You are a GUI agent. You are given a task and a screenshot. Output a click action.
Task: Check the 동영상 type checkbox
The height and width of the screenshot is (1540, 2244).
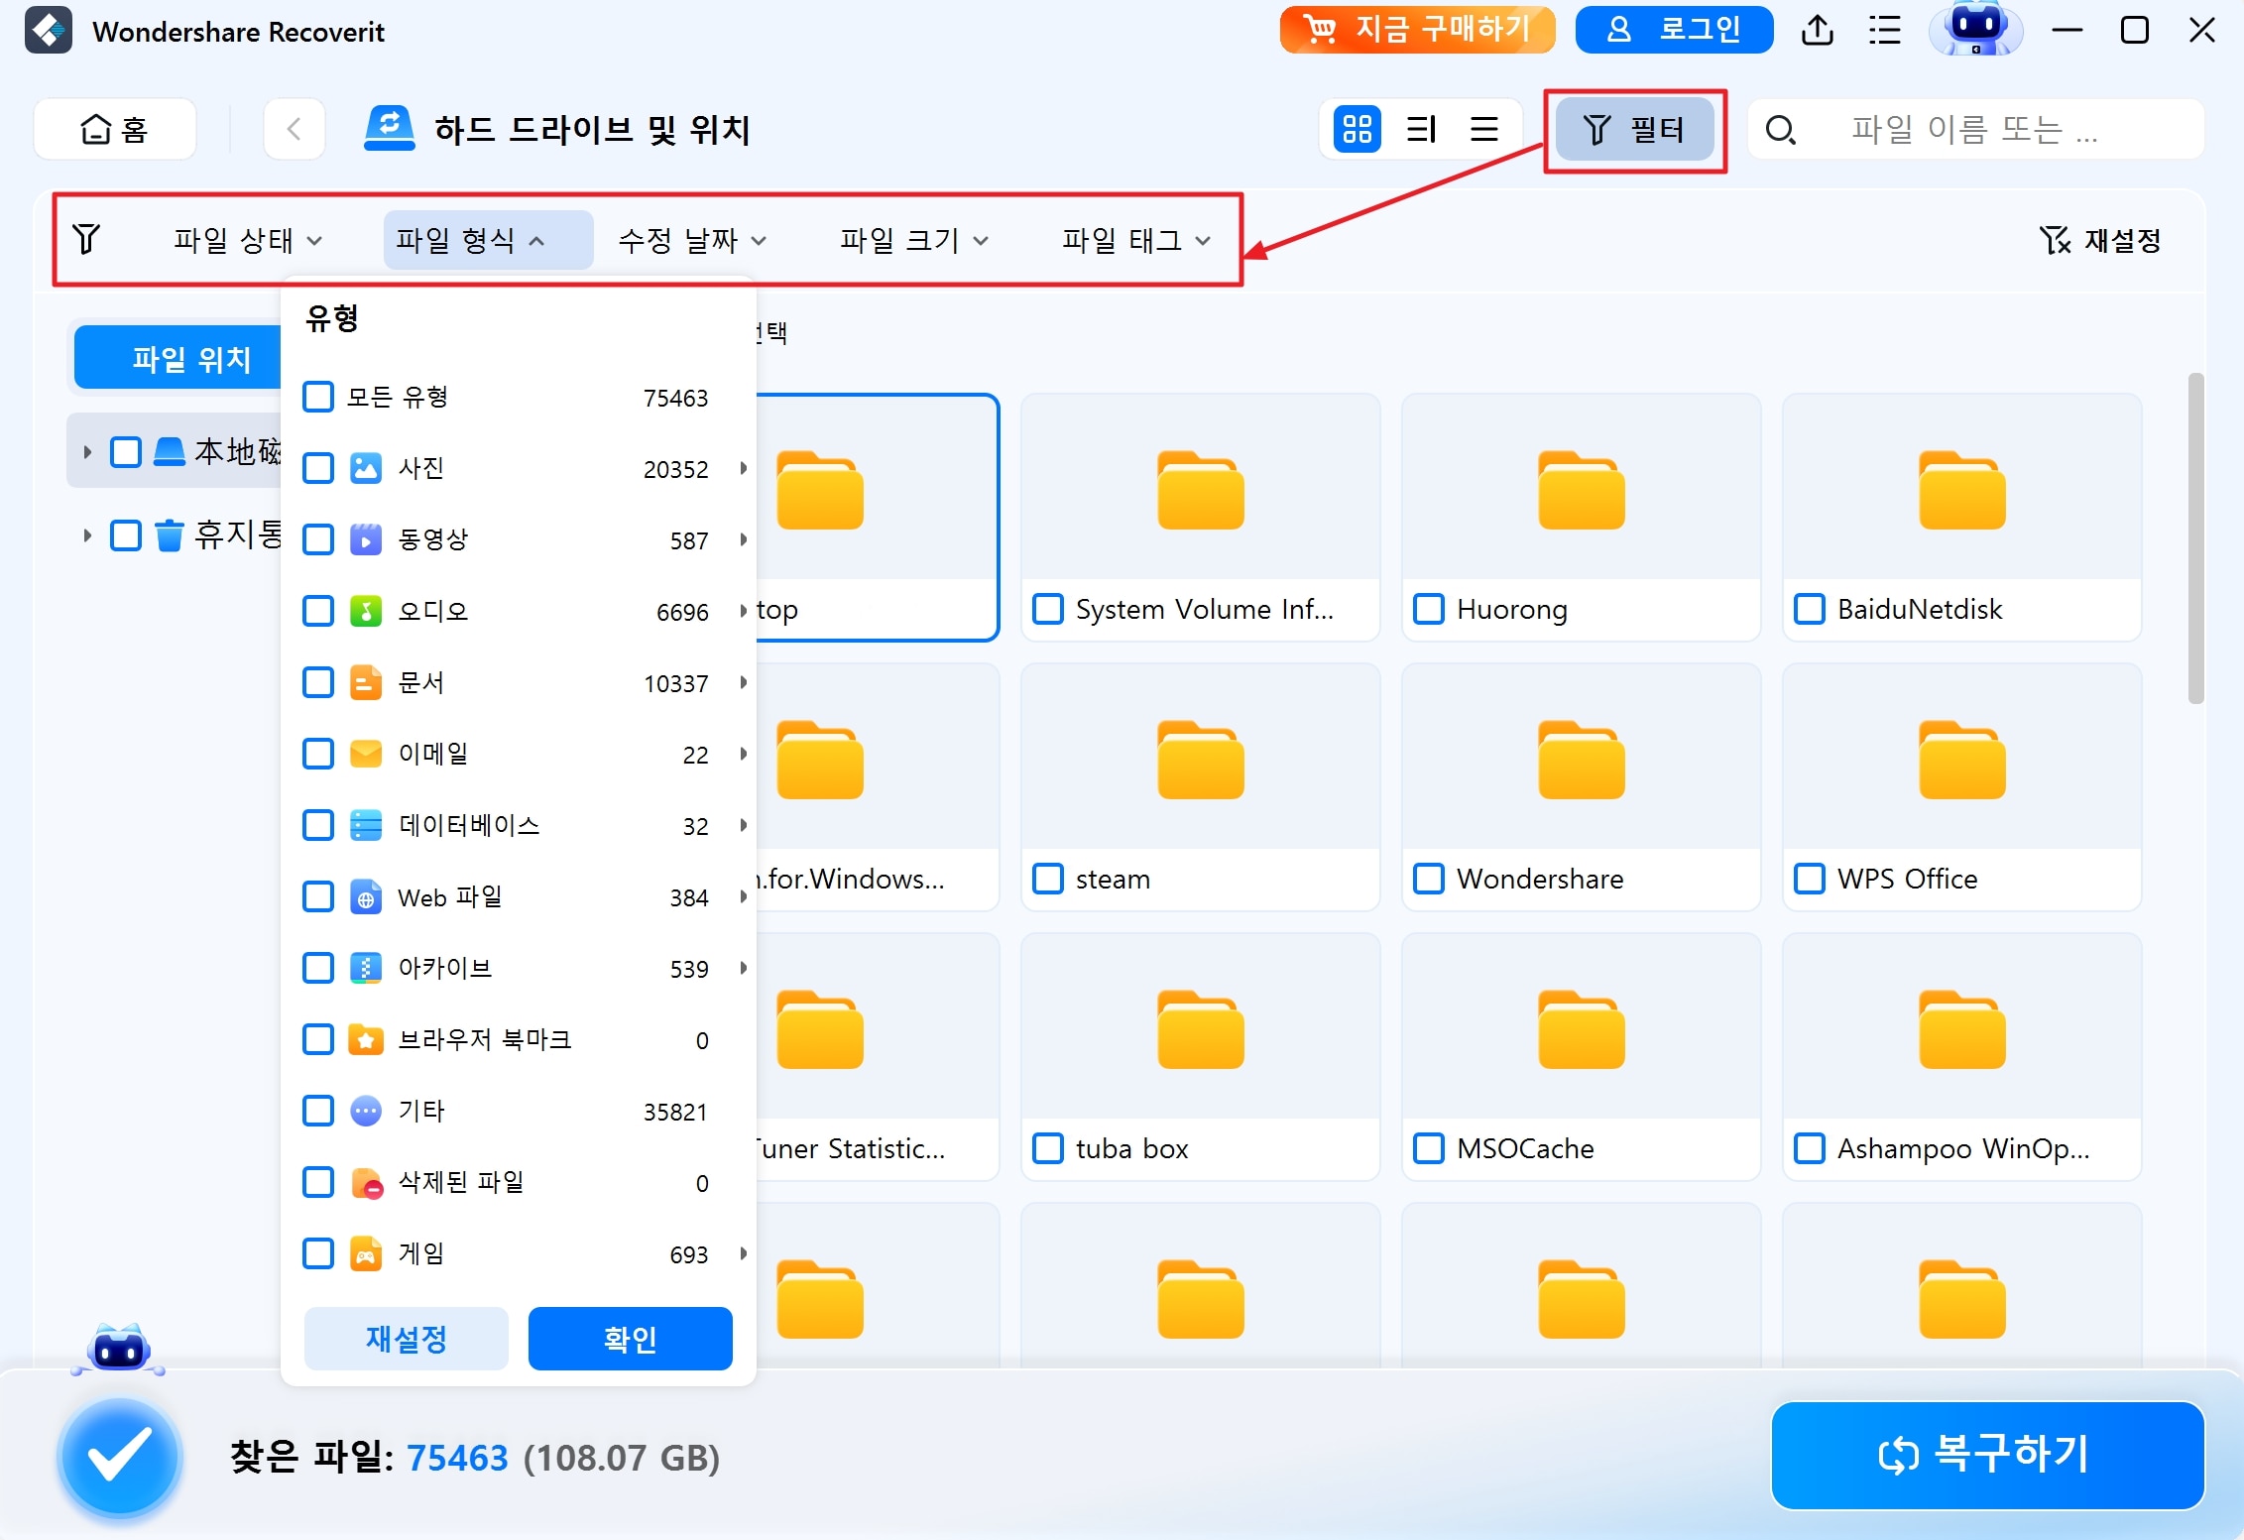pos(318,539)
